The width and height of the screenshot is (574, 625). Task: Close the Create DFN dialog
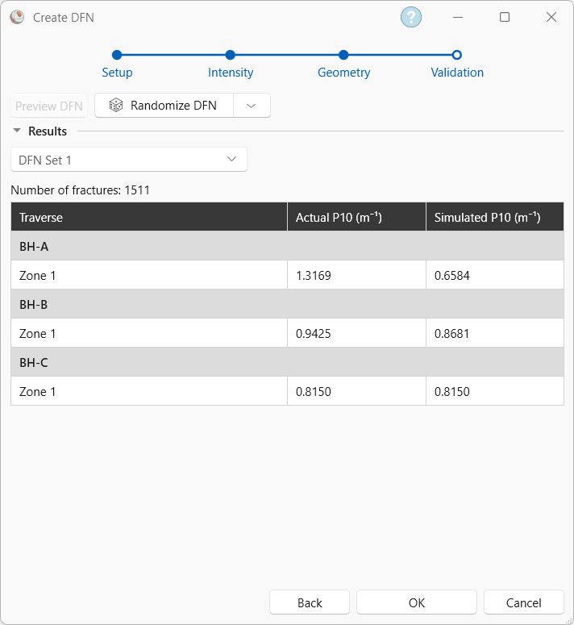pos(551,17)
